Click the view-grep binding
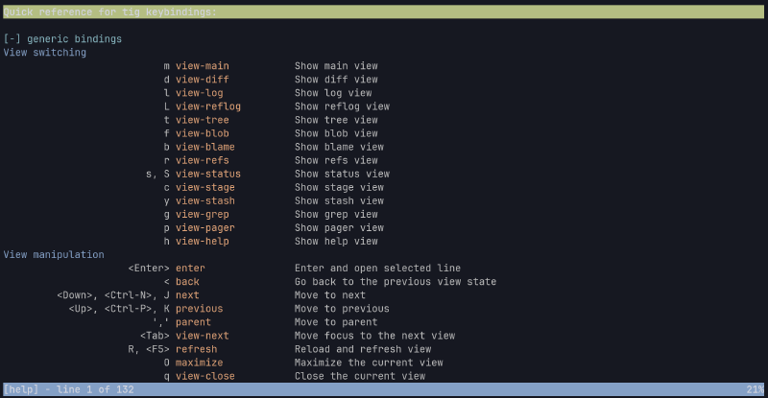 (x=202, y=214)
